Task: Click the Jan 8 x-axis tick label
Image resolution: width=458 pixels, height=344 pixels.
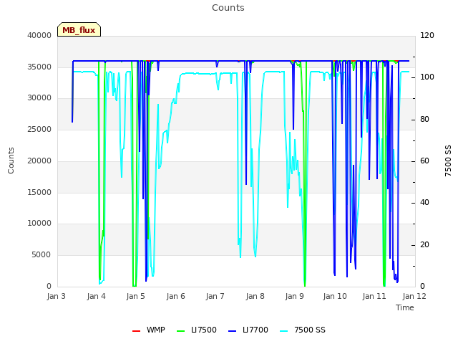Action: pyautogui.click(x=255, y=296)
